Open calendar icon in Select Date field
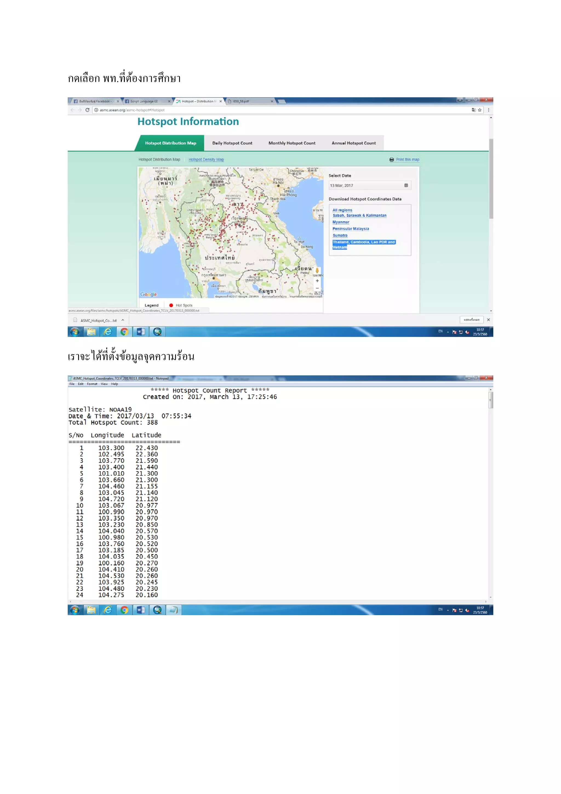561x794 pixels. pos(406,185)
